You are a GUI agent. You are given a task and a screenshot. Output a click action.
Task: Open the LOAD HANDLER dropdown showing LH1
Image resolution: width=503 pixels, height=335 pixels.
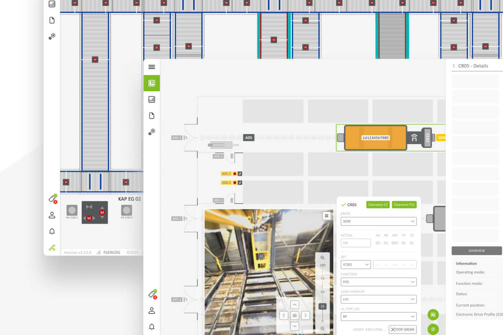pos(379,299)
